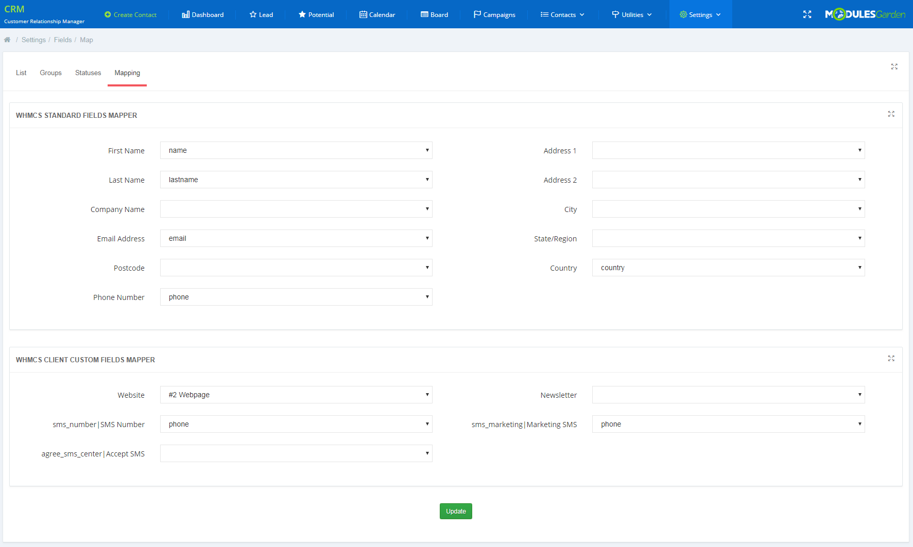Open the Country mapping dropdown
This screenshot has width=913, height=547.
[728, 268]
